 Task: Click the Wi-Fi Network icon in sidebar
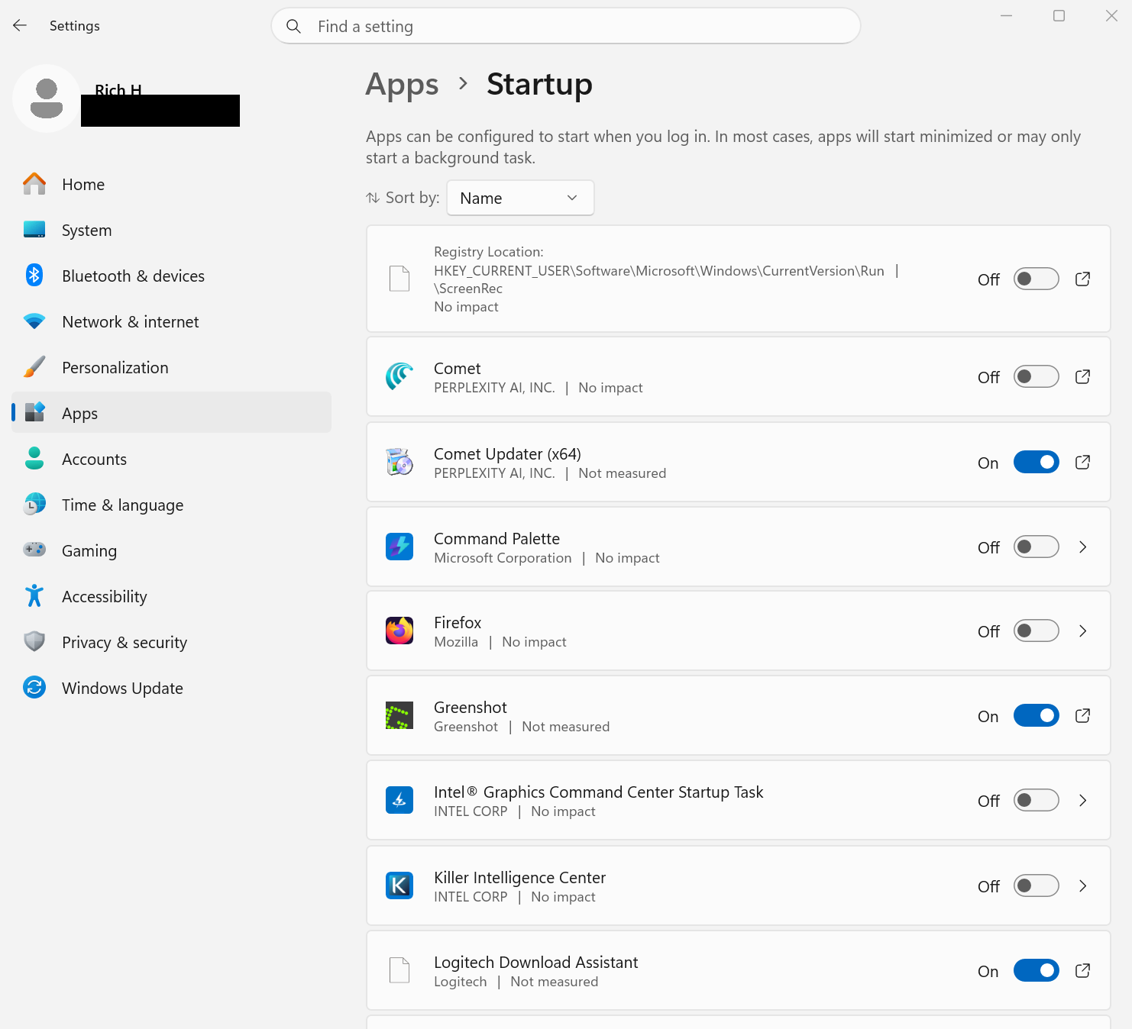(34, 321)
